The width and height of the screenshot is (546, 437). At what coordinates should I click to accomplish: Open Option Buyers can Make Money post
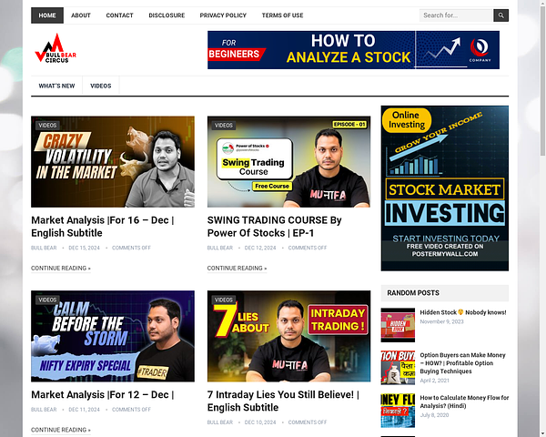click(x=464, y=360)
